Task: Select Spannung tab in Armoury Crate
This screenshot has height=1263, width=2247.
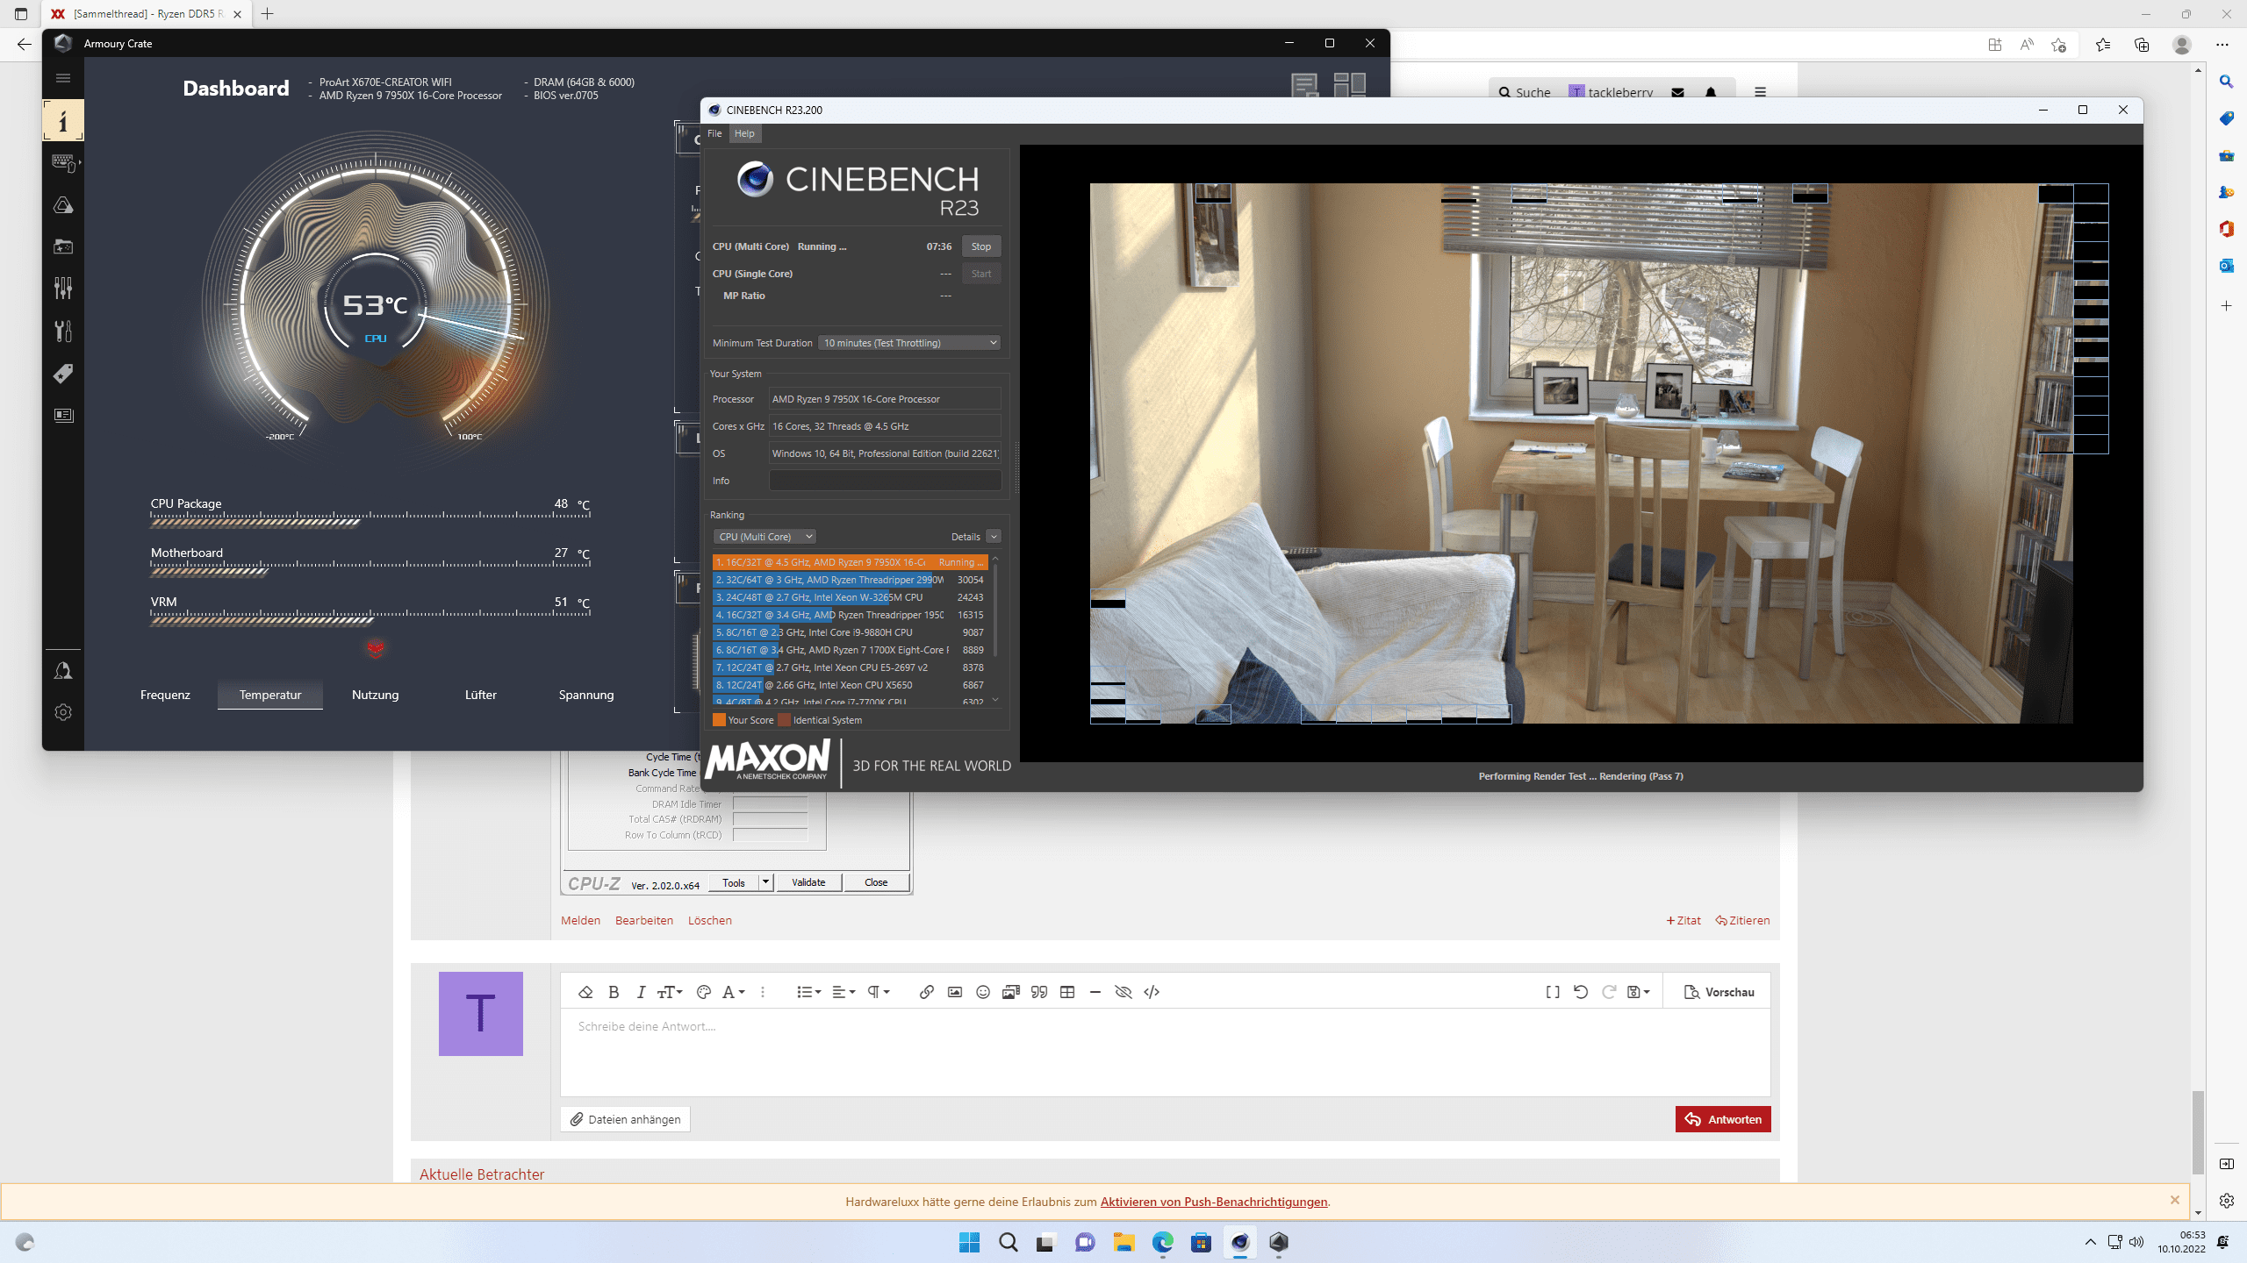Action: [x=586, y=695]
